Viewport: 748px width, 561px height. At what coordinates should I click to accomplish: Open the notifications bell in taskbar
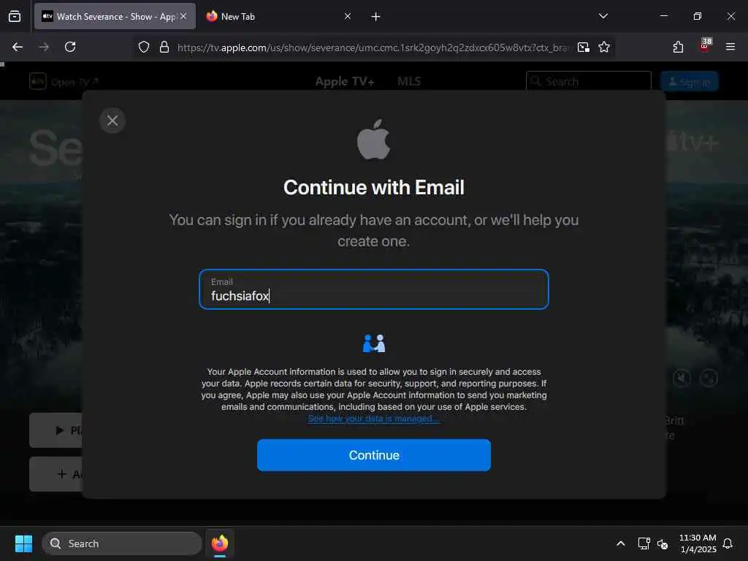tap(728, 543)
